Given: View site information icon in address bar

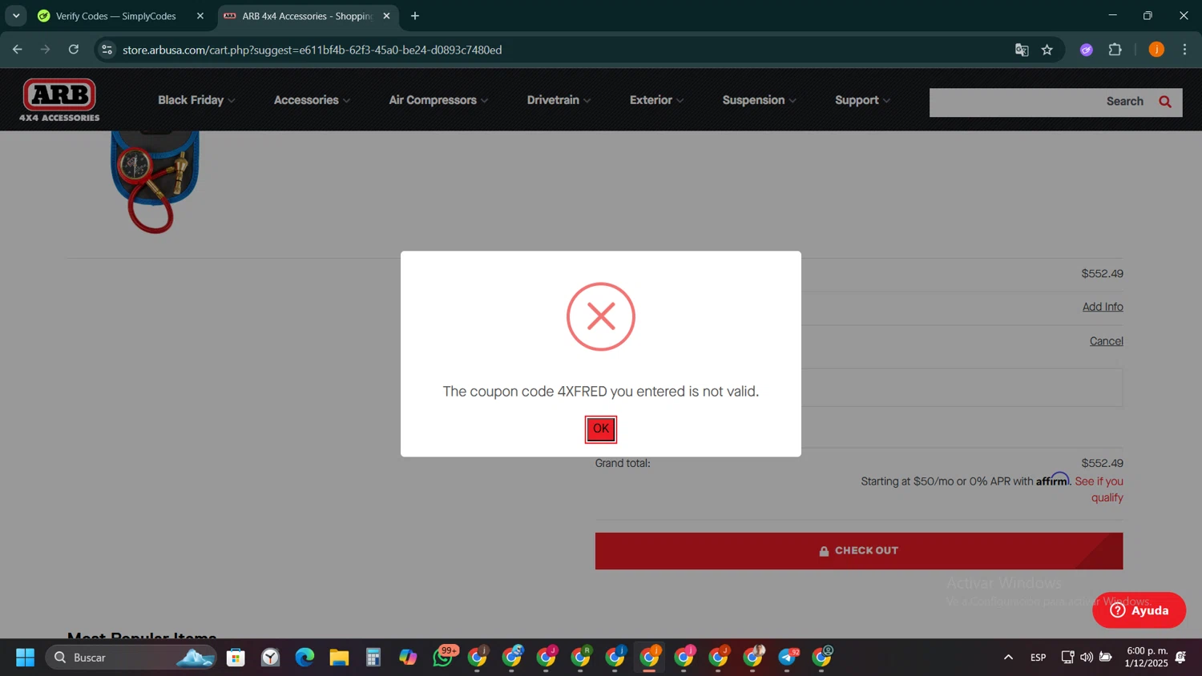Looking at the screenshot, I should click(x=107, y=50).
